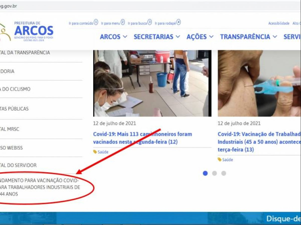Image resolution: width=301 pixels, height=225 pixels.
Task: Open the 'Vacinação de Trabalhadores Industriais' article headline
Action: [259, 142]
